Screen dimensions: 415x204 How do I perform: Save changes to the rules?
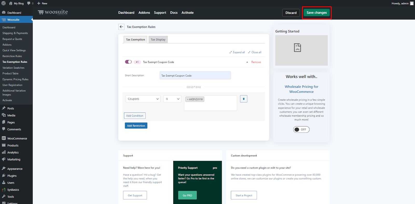[x=317, y=13]
